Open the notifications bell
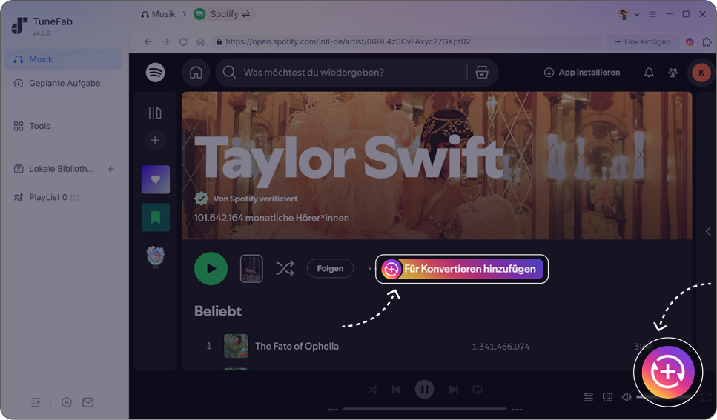The height and width of the screenshot is (420, 717). tap(649, 72)
